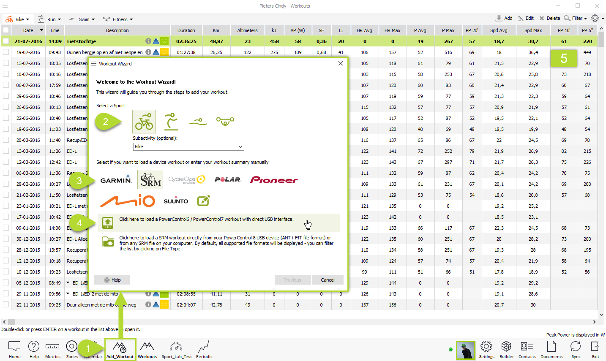Expand the Fitness sport menu
This screenshot has width=606, height=361.
point(118,19)
